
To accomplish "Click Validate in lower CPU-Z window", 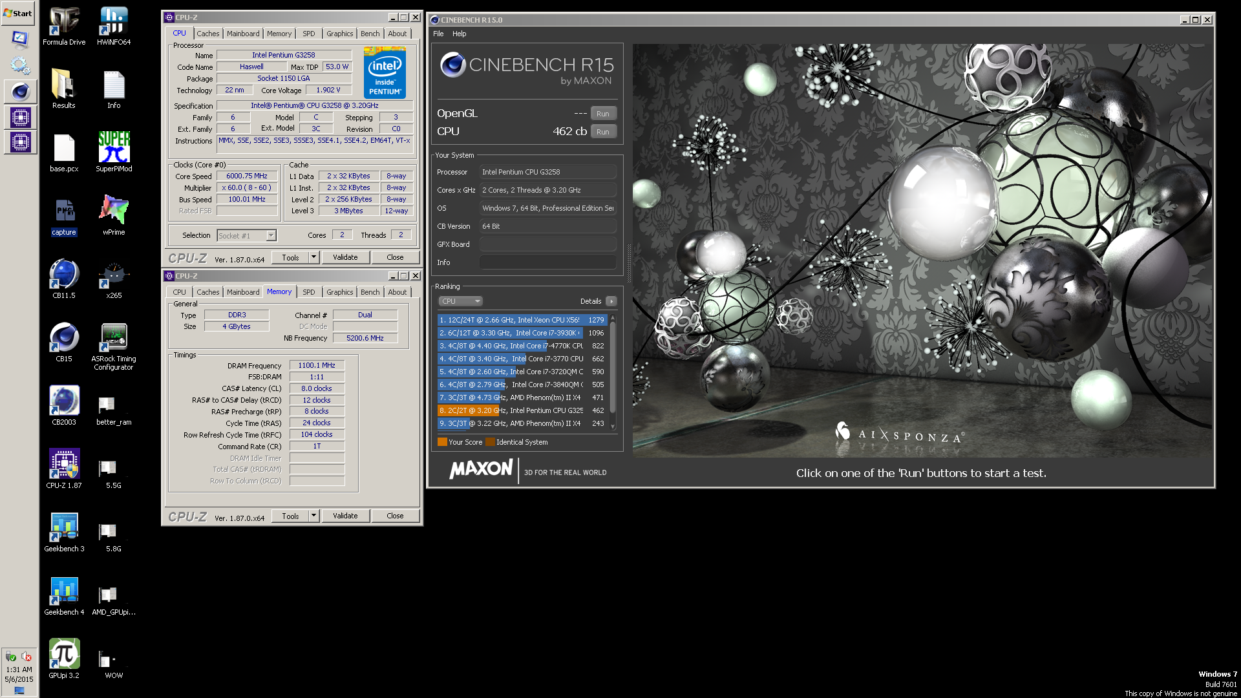I will click(x=345, y=516).
